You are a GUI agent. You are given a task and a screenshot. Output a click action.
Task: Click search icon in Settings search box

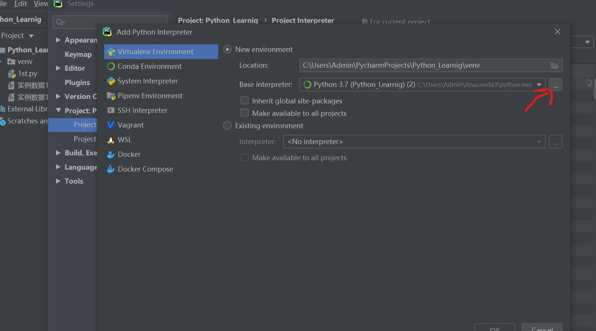60,23
